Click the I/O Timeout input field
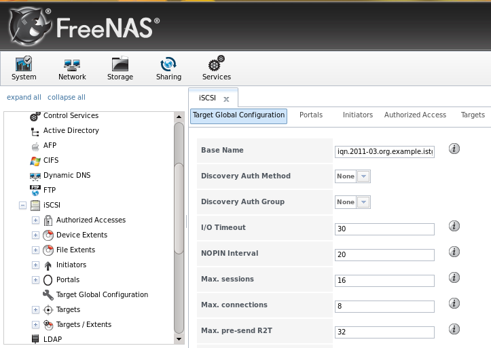The width and height of the screenshot is (491, 348). [x=384, y=229]
